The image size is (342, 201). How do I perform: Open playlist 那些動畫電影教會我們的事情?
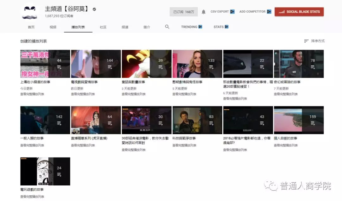tap(248, 84)
